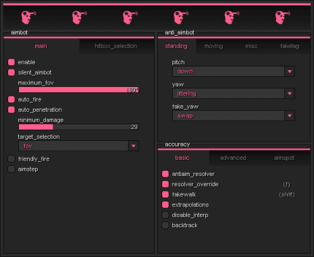
Task: Open the misc anti_aimbot tab
Action: pyautogui.click(x=251, y=46)
